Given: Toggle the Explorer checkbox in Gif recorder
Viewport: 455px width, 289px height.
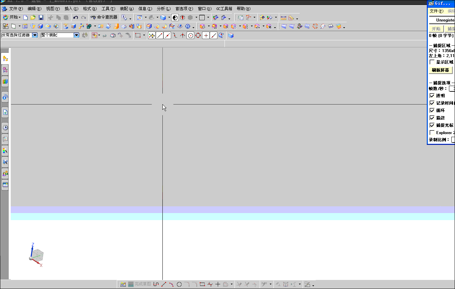Looking at the screenshot, I should click(x=432, y=132).
